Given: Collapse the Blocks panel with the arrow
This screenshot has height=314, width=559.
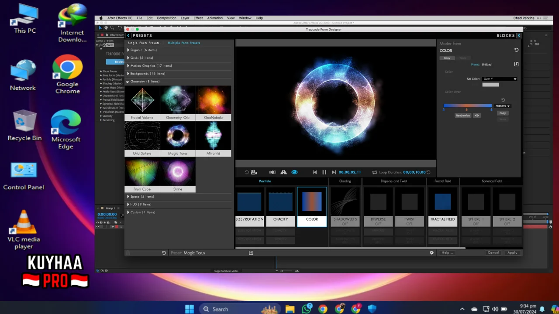Looking at the screenshot, I should click(x=518, y=35).
